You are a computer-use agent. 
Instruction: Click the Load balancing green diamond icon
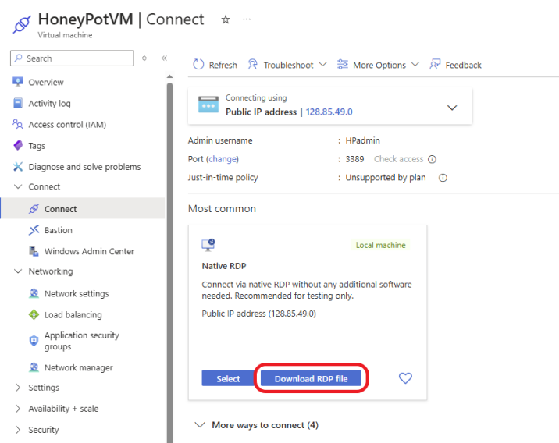[34, 314]
